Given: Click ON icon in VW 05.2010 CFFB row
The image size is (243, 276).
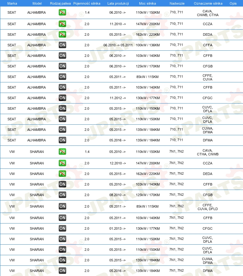Looking at the screenshot, I should (62, 184).
